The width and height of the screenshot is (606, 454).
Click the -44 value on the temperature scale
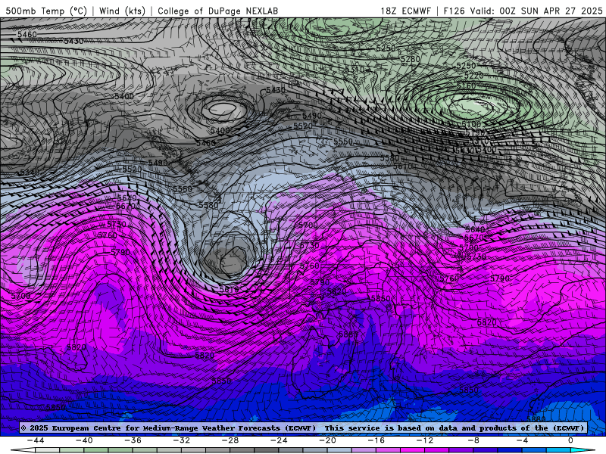(36, 440)
